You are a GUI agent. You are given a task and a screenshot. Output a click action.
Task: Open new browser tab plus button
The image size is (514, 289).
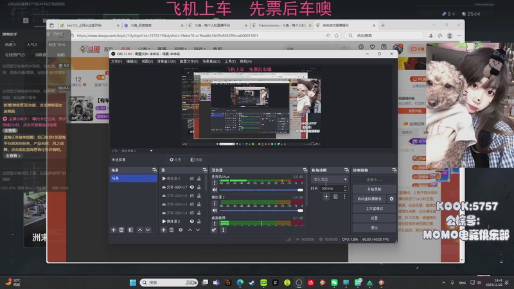(382, 25)
